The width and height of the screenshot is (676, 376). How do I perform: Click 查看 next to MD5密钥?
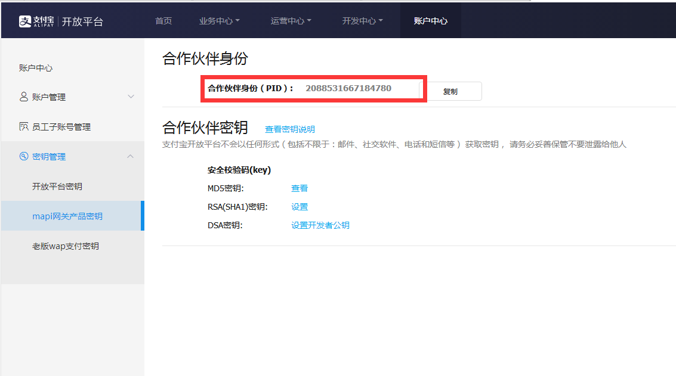click(300, 188)
